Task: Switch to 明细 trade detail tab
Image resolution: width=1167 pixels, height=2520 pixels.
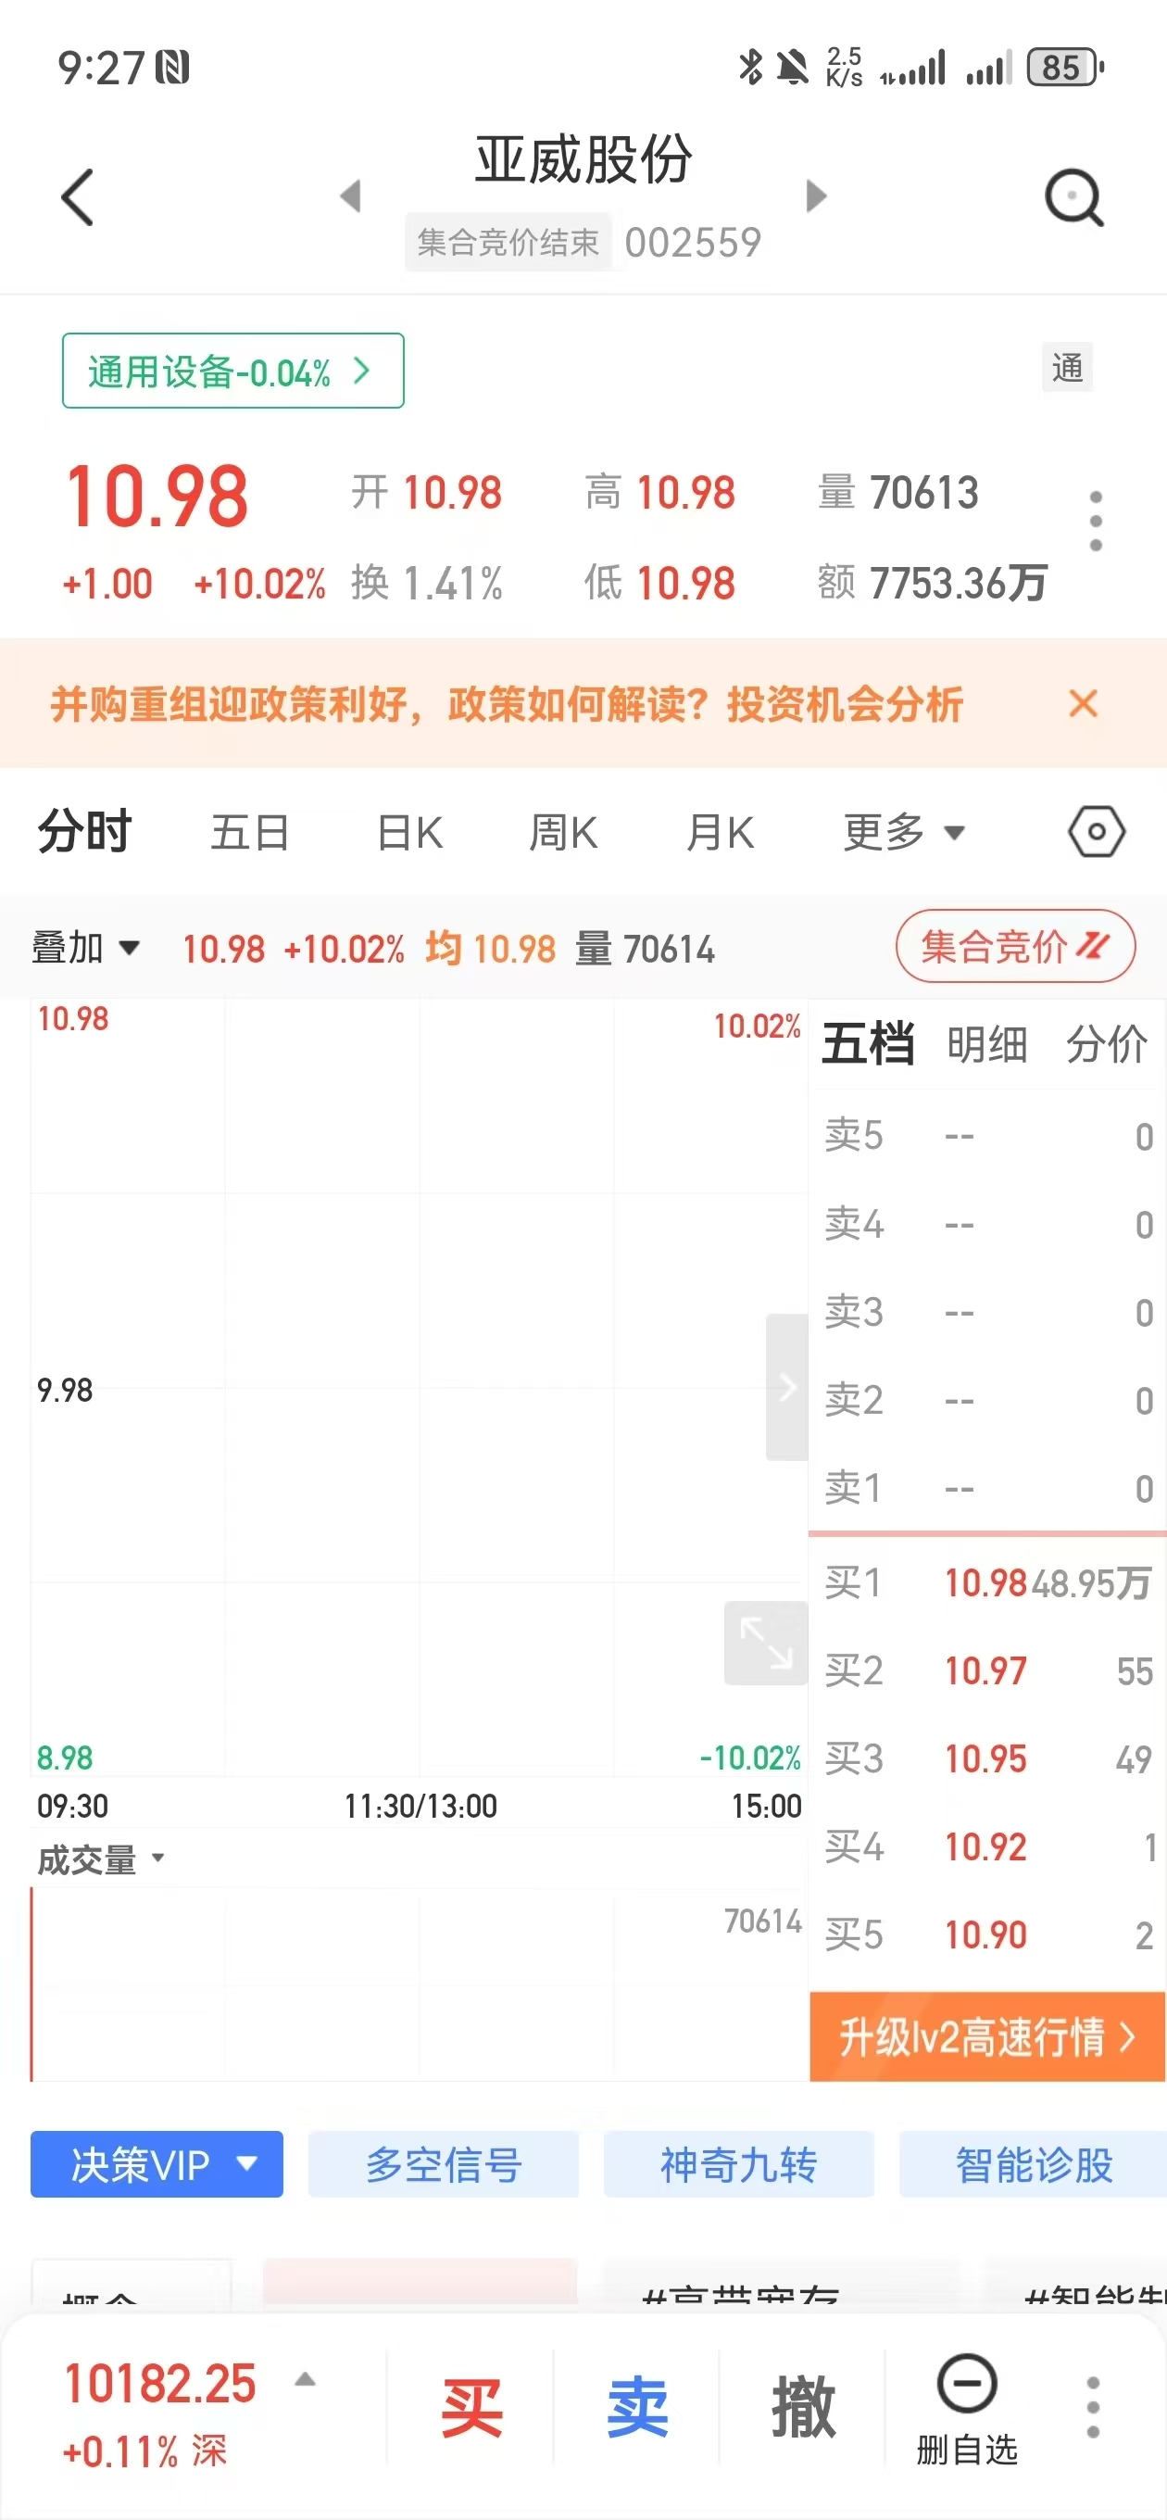Action: (x=987, y=1044)
